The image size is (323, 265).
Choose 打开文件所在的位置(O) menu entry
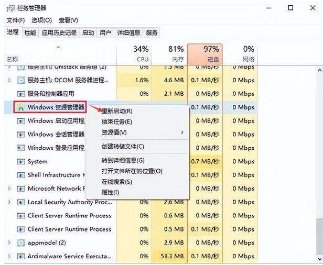pos(132,171)
